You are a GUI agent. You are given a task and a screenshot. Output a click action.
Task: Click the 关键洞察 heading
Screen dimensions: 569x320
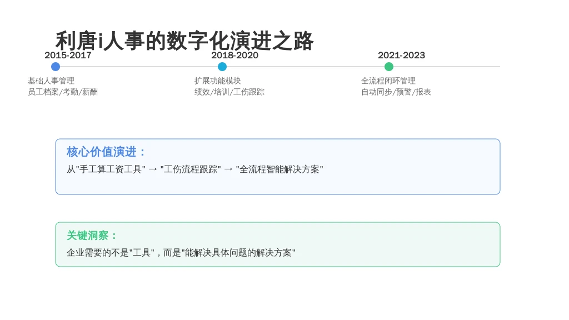click(92, 236)
